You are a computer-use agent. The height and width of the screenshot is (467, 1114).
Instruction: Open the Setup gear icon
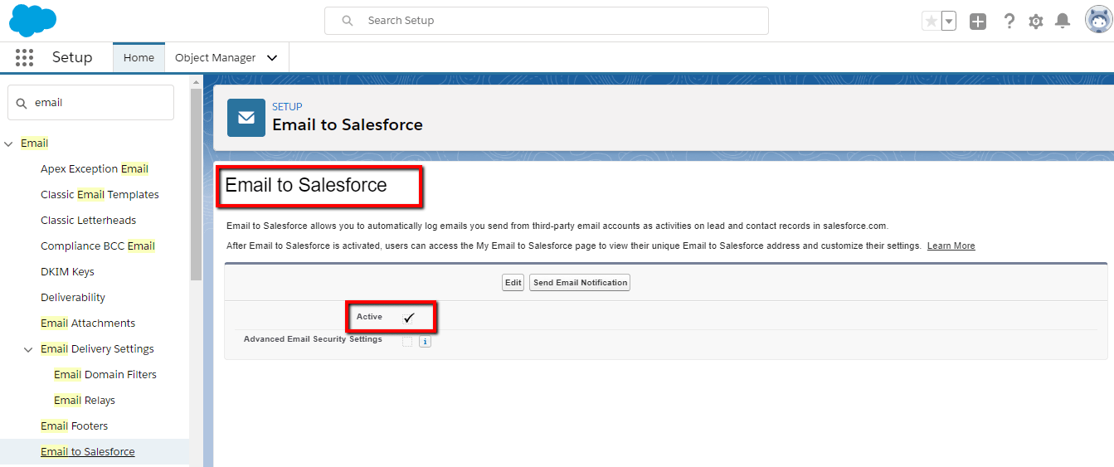click(x=1036, y=22)
